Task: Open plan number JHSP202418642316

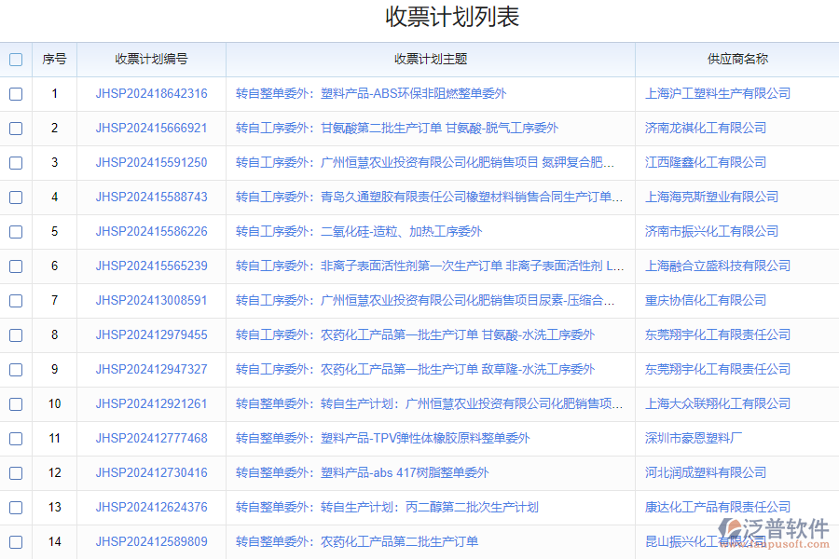Action: [150, 93]
